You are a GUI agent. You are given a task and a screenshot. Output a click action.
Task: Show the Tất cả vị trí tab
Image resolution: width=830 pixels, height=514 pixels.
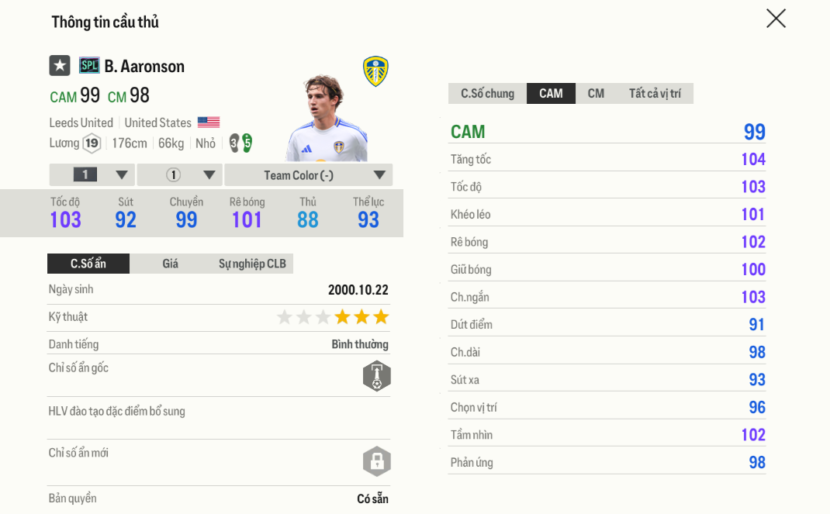[655, 94]
